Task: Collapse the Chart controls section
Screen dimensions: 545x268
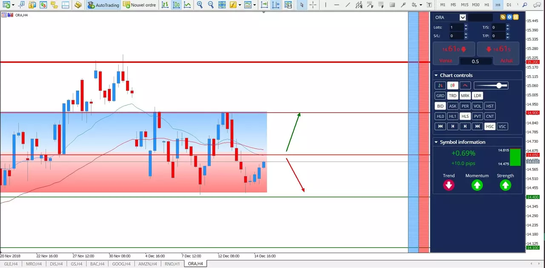Action: [x=436, y=76]
